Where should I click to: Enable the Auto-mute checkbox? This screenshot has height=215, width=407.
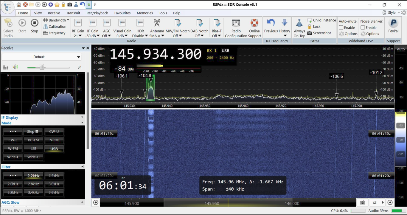[341, 27]
